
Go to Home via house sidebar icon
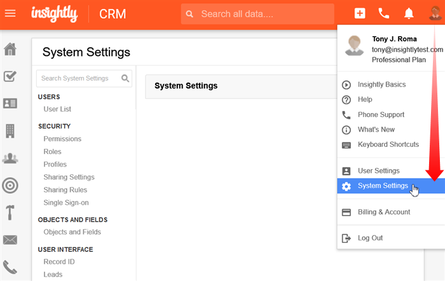[10, 49]
